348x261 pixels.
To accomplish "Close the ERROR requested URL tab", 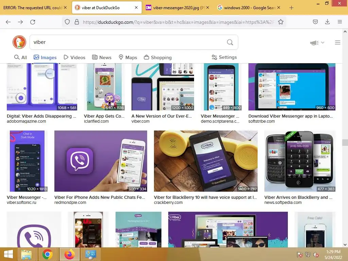I will [65, 7].
